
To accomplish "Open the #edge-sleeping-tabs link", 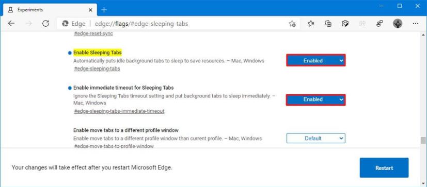I will (x=97, y=69).
